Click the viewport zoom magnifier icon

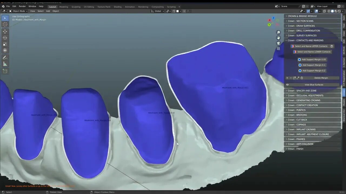pos(278,32)
